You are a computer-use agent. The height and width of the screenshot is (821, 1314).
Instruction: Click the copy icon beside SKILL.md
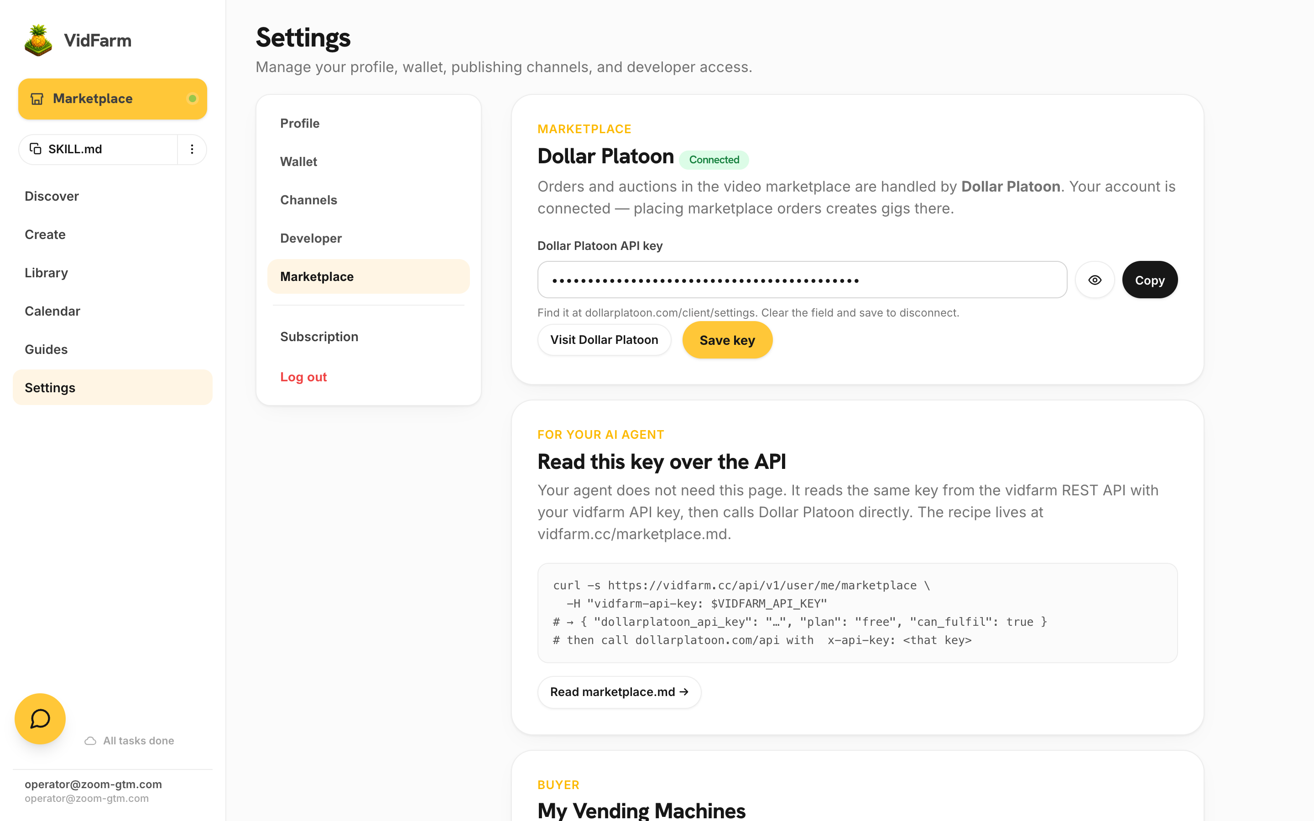[35, 149]
